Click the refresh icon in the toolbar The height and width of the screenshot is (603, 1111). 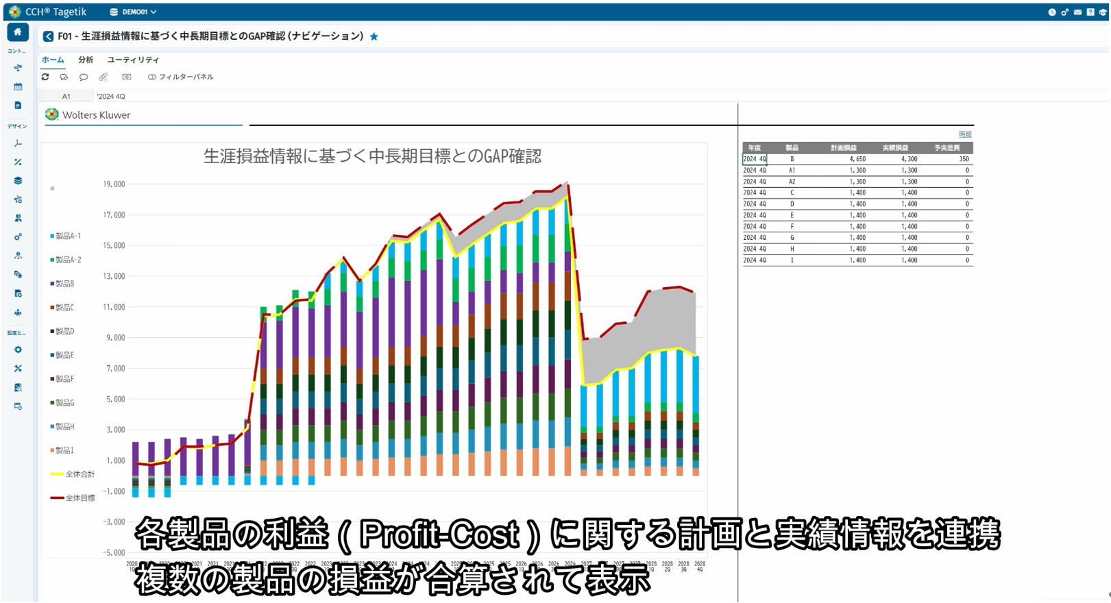click(45, 77)
